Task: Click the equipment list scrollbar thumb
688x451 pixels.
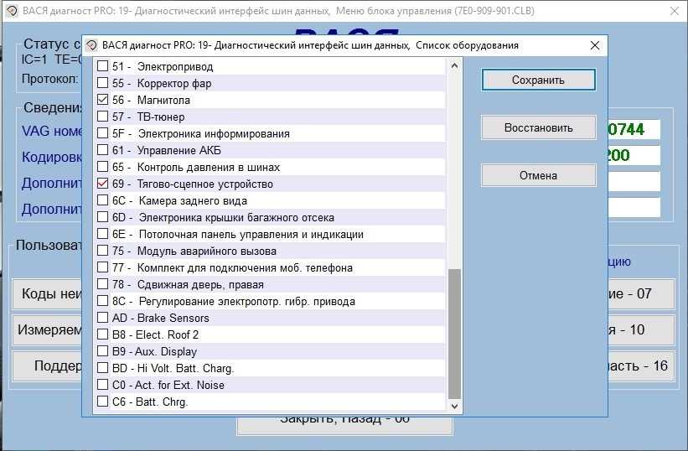Action: point(455,334)
